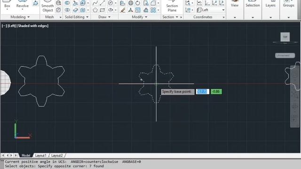This screenshot has height=169, width=301.
Task: Click the UCS Previous icon
Action: click(199, 3)
